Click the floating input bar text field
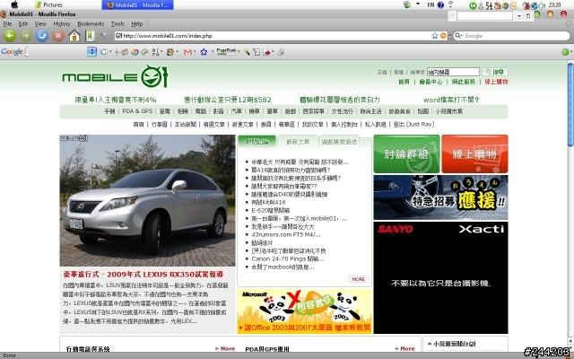This screenshot has height=359, width=574. [x=484, y=16]
